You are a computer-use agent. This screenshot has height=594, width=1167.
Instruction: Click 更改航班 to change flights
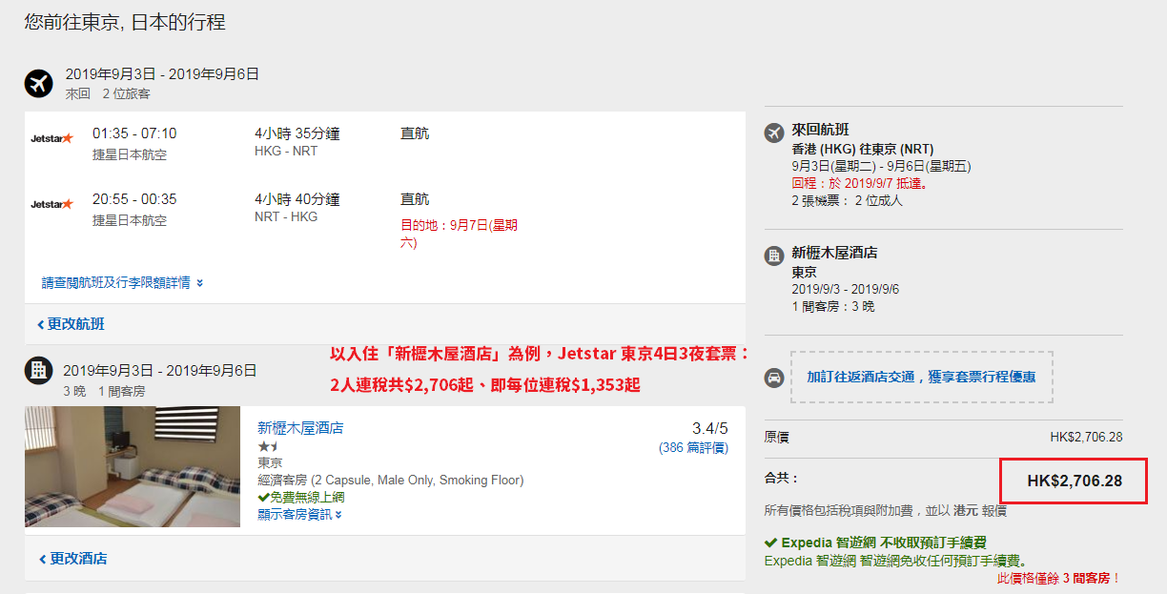point(71,324)
